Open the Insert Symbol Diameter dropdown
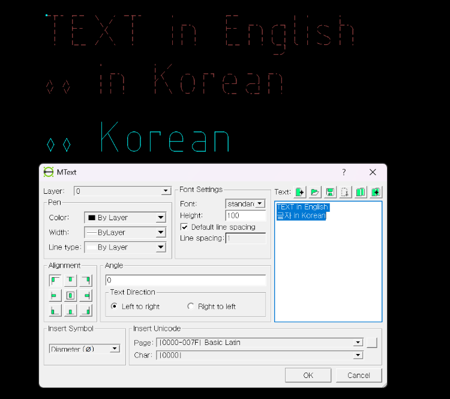Image resolution: width=450 pixels, height=399 pixels. point(115,349)
